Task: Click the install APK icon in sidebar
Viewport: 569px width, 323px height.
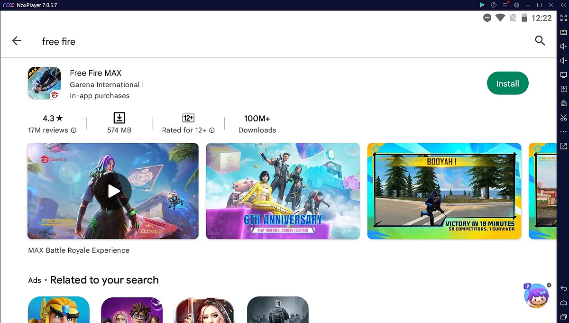Action: [563, 89]
